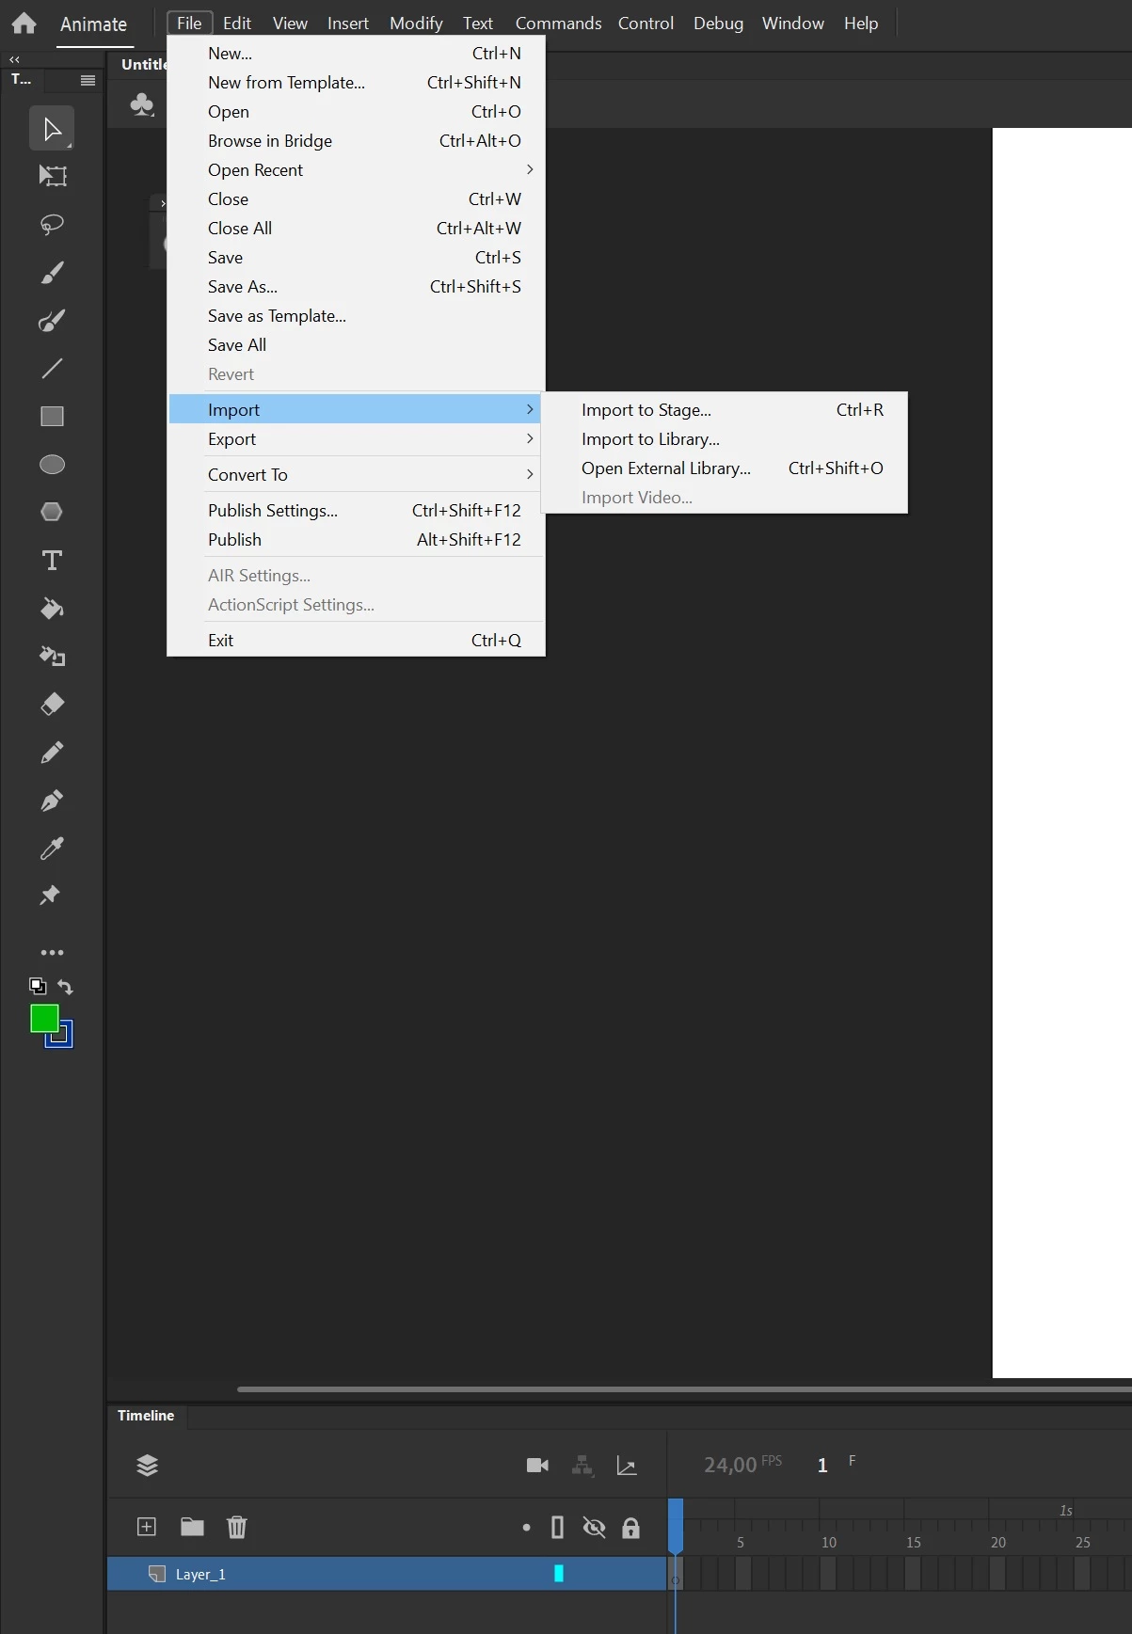This screenshot has width=1132, height=1634.
Task: Select the Eyedropper tool
Action: click(x=52, y=849)
